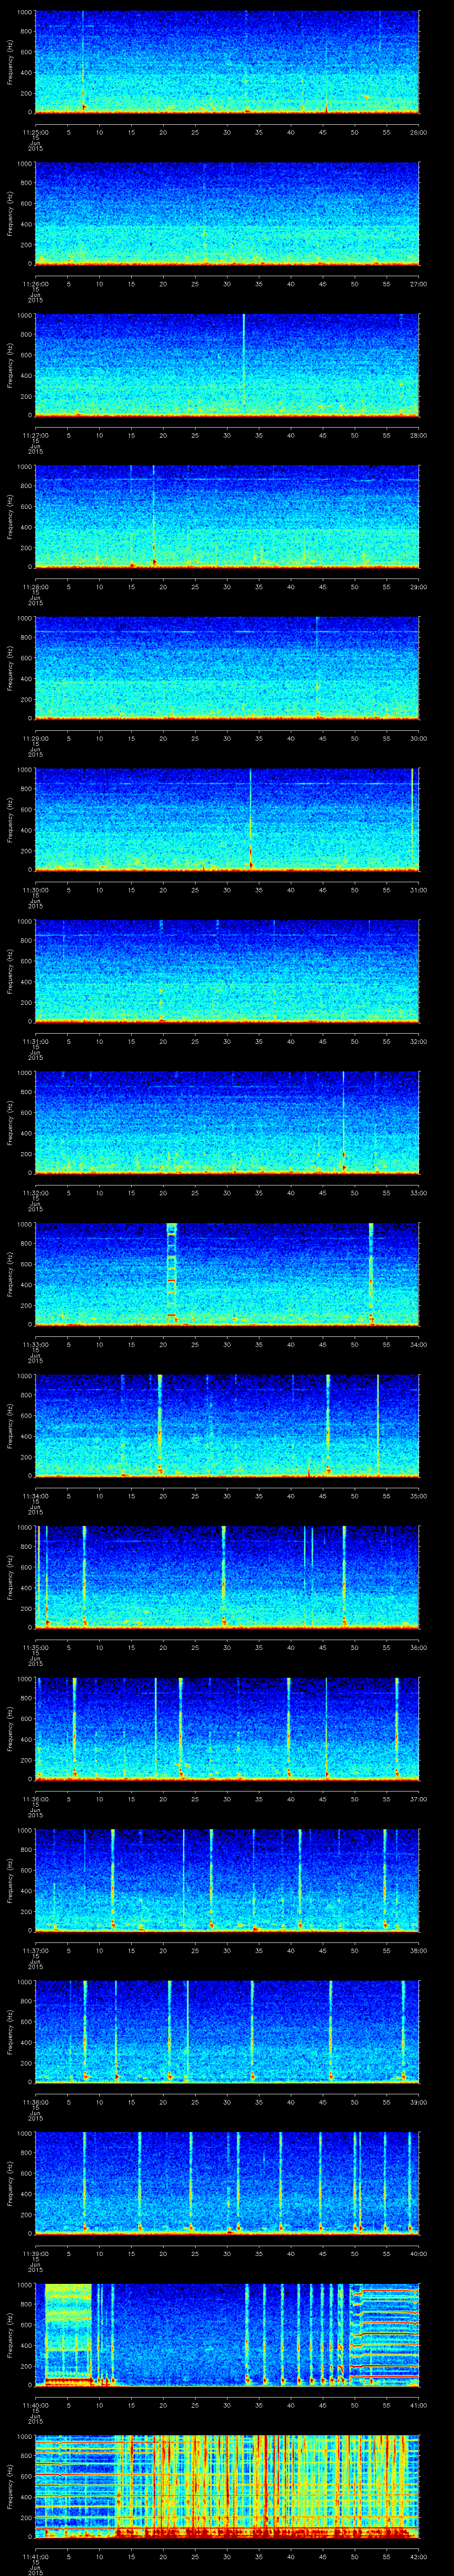Pick the 11:31:00 time axis label
This screenshot has height=2576, width=454.
(x=35, y=1041)
